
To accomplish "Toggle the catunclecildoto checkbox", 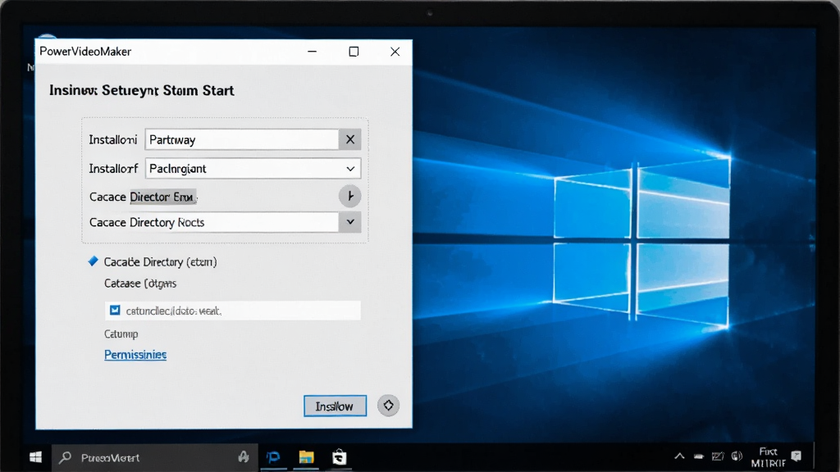I will (x=115, y=311).
